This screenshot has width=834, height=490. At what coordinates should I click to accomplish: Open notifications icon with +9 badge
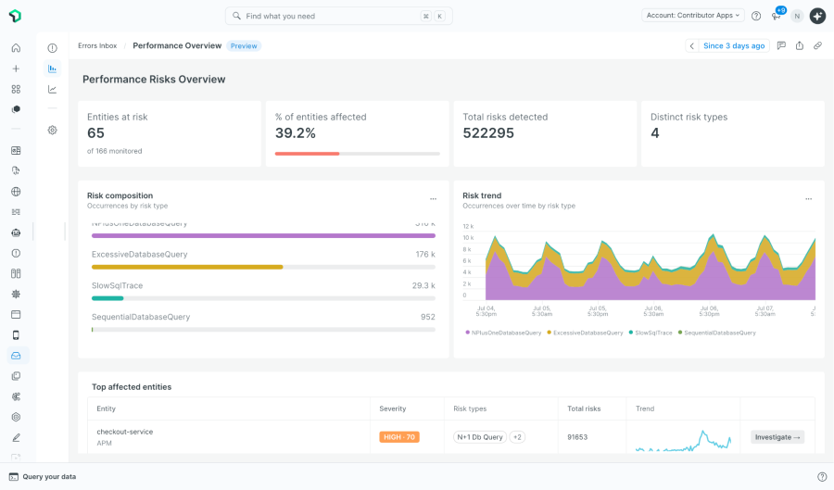777,15
